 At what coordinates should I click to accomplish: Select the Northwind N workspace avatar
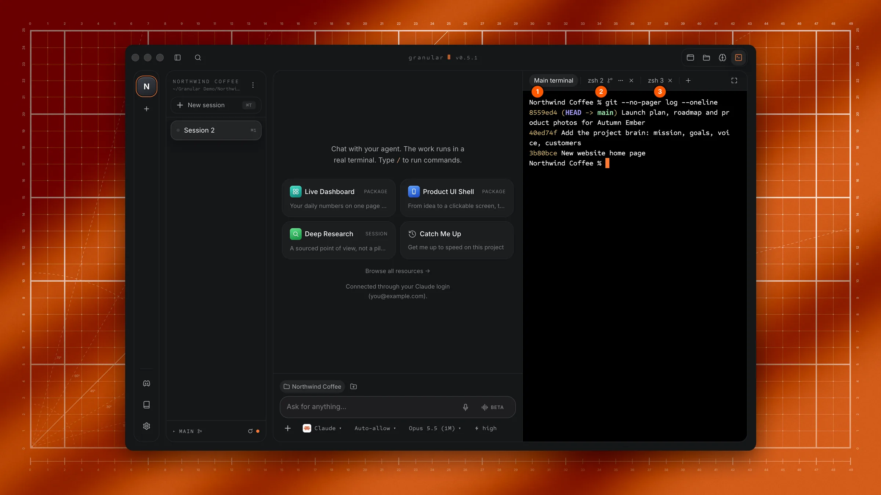(x=146, y=87)
